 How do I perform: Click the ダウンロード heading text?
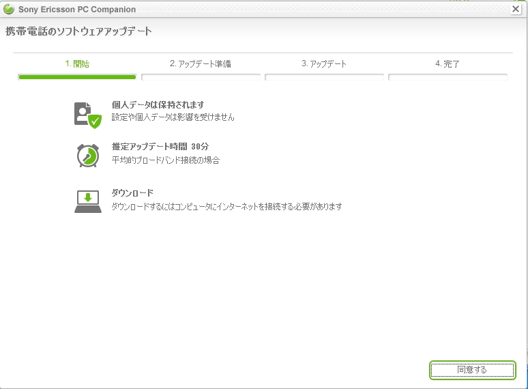coord(132,193)
